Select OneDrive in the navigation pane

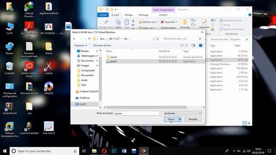(x=82, y=98)
